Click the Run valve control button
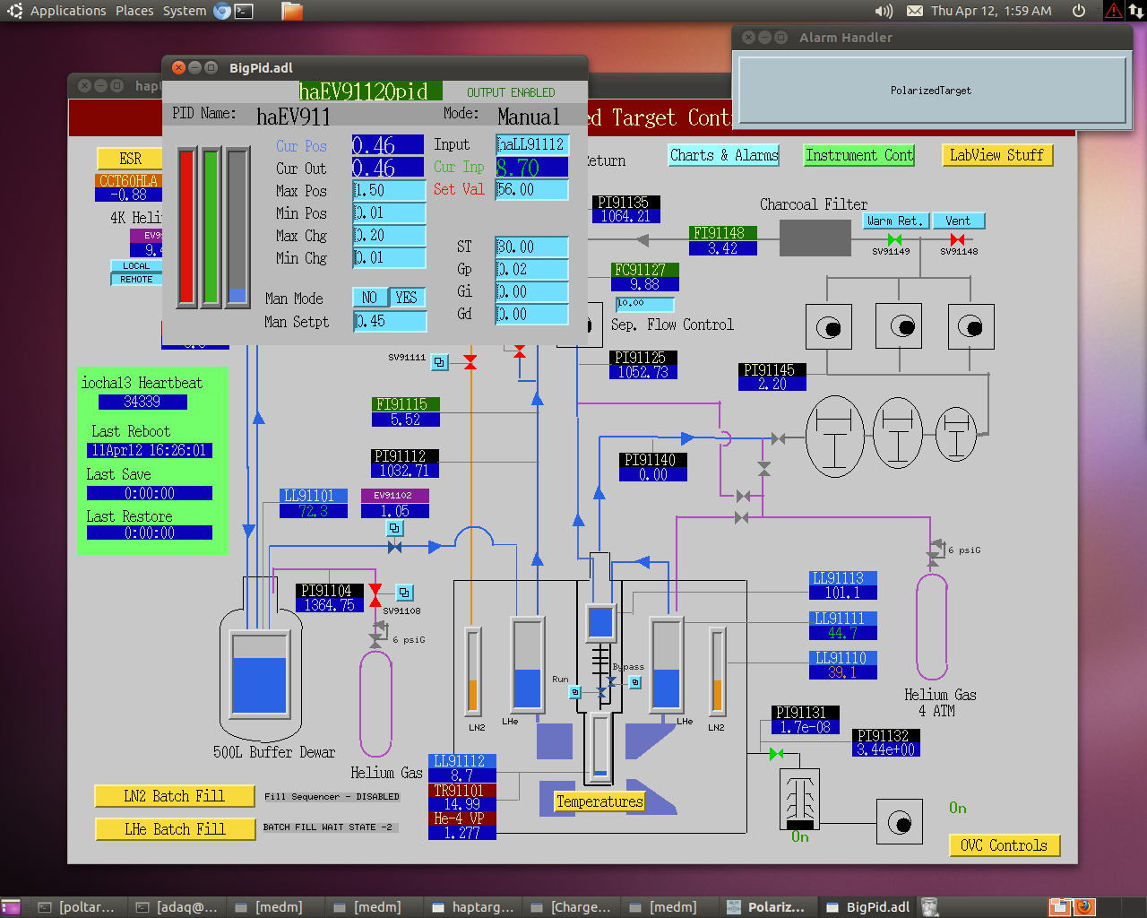 tap(575, 692)
